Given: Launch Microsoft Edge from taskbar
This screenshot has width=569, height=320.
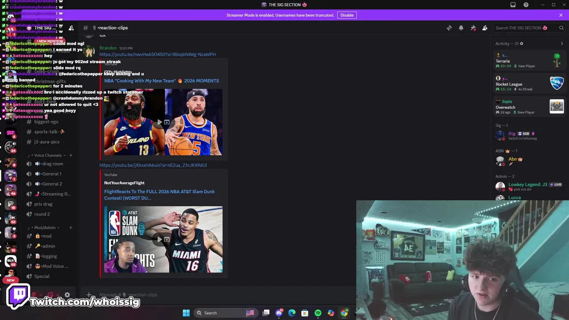Looking at the screenshot, I should (x=292, y=313).
